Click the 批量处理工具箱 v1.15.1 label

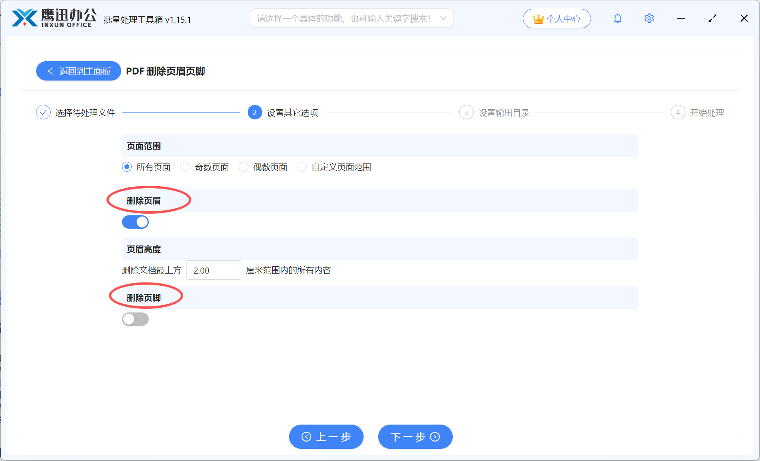(x=147, y=19)
